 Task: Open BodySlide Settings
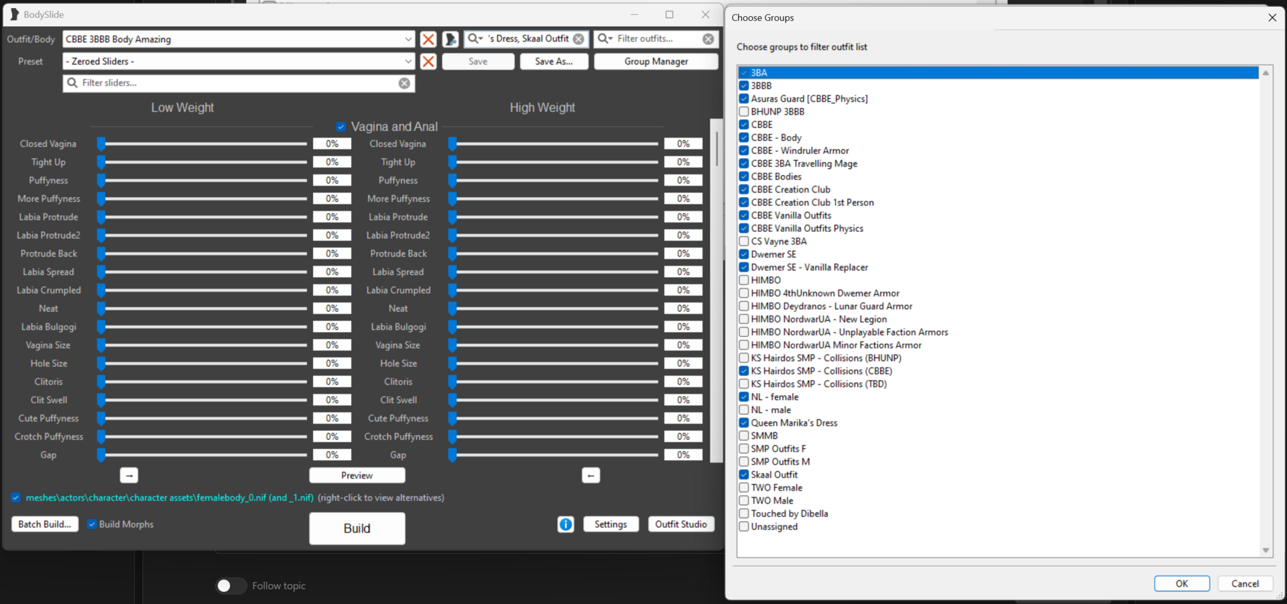611,524
